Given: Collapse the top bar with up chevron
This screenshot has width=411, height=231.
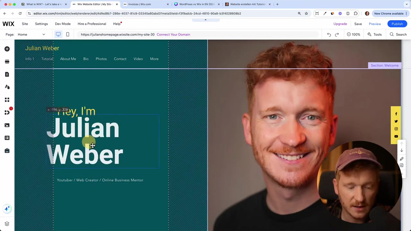Looking at the screenshot, I should click(205, 20).
